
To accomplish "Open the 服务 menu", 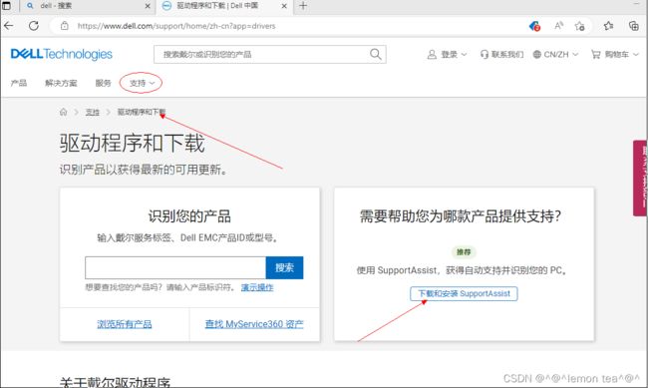I will pos(103,83).
